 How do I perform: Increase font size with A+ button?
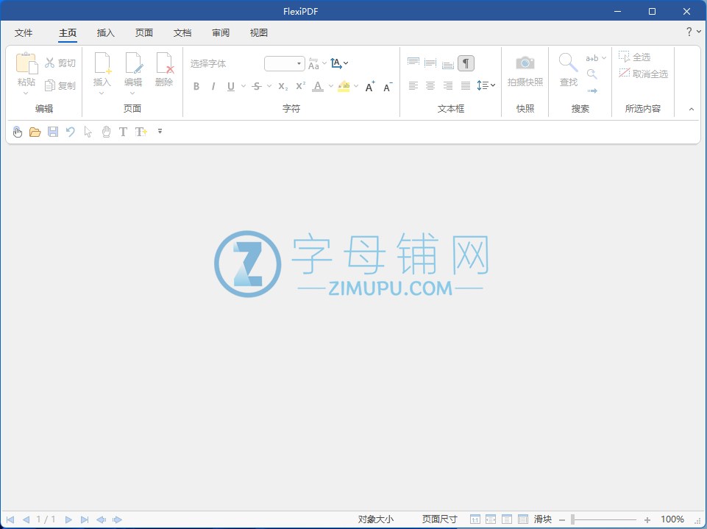[370, 87]
